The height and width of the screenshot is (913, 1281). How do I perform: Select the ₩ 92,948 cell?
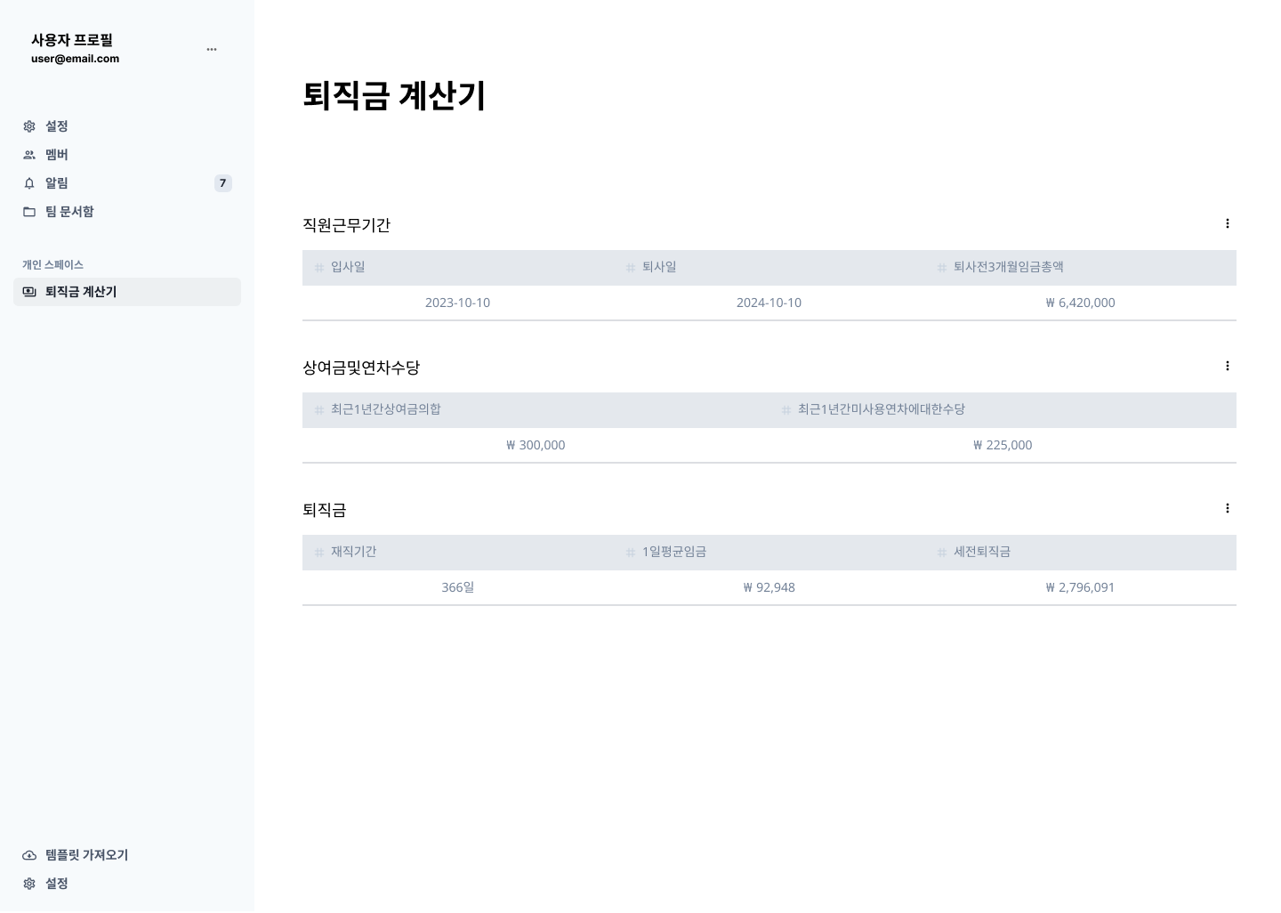tap(769, 587)
